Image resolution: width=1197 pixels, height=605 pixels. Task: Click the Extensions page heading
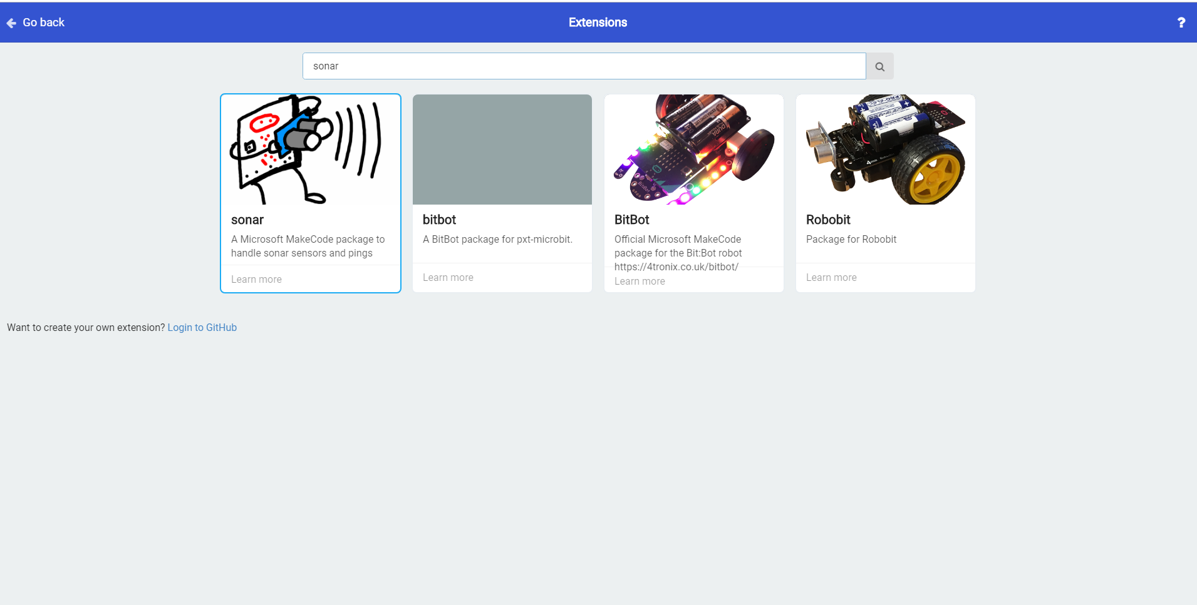click(x=598, y=23)
